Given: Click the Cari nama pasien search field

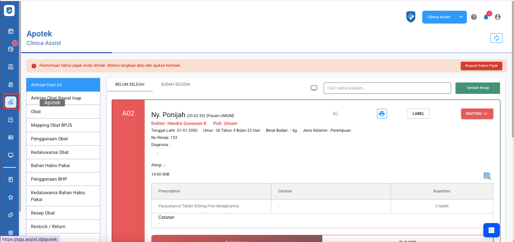Looking at the screenshot, I should (x=387, y=88).
